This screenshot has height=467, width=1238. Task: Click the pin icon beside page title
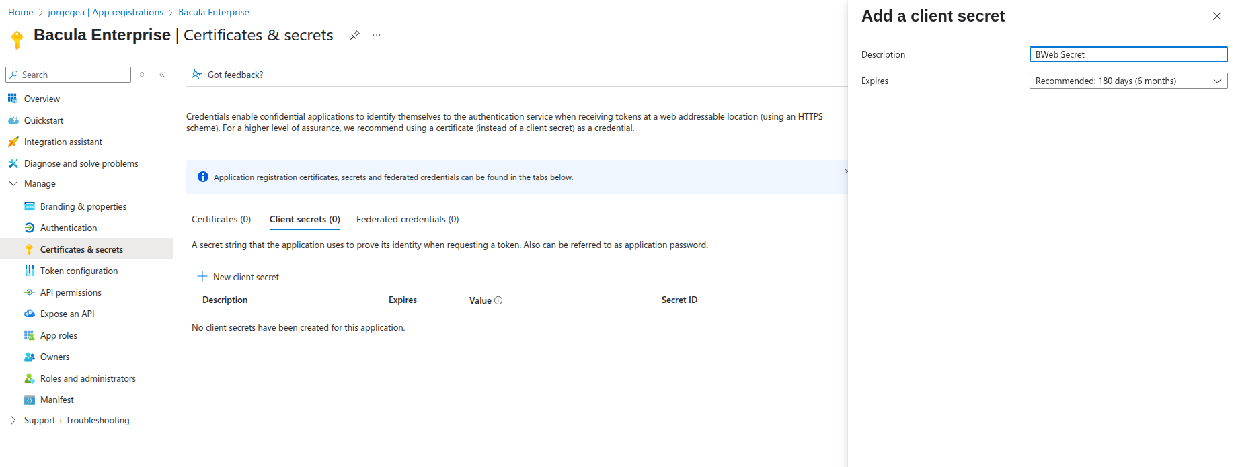click(x=355, y=35)
